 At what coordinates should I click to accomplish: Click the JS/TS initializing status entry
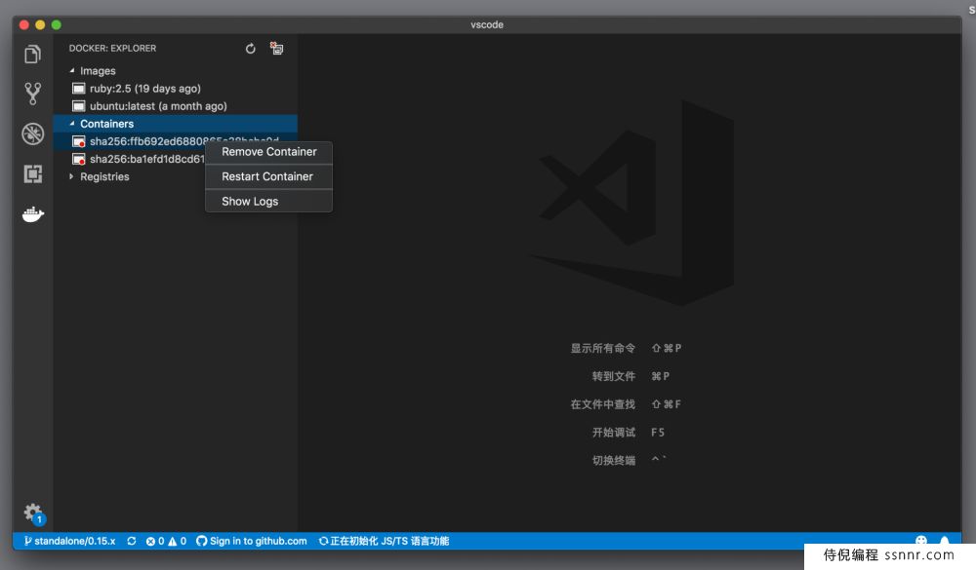click(384, 541)
